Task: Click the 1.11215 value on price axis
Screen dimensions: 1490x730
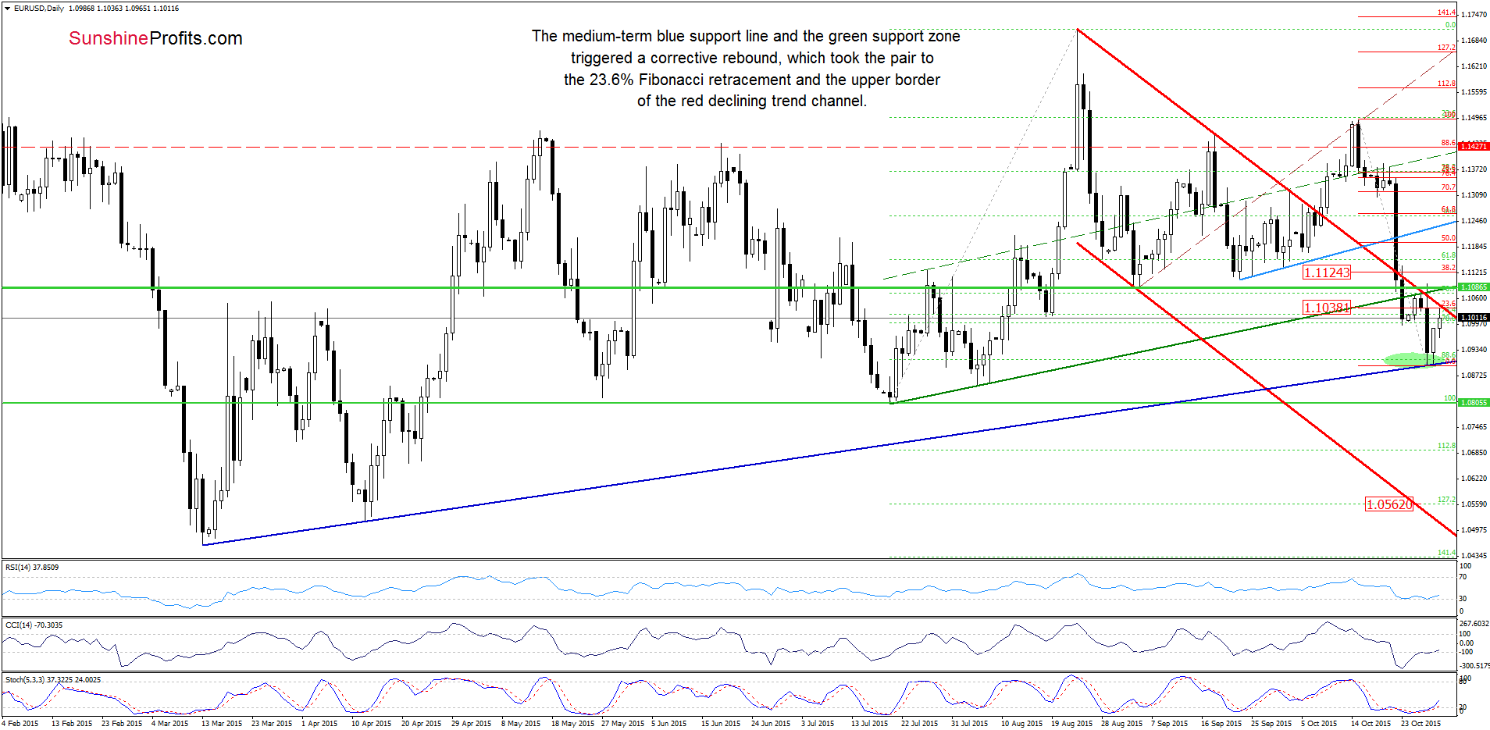Action: 1473,272
